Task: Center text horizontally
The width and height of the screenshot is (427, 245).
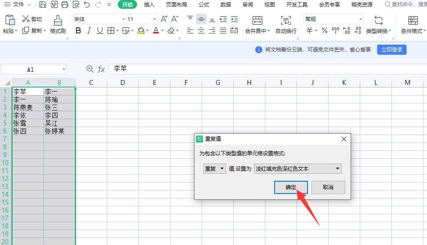Action: tap(201, 30)
